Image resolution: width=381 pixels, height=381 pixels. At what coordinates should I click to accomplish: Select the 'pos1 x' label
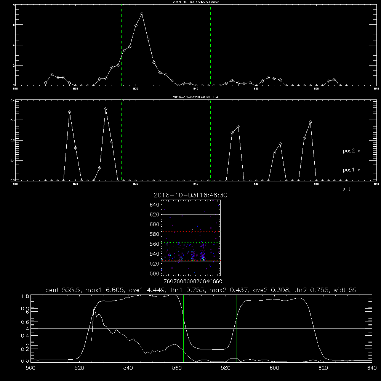click(x=351, y=170)
